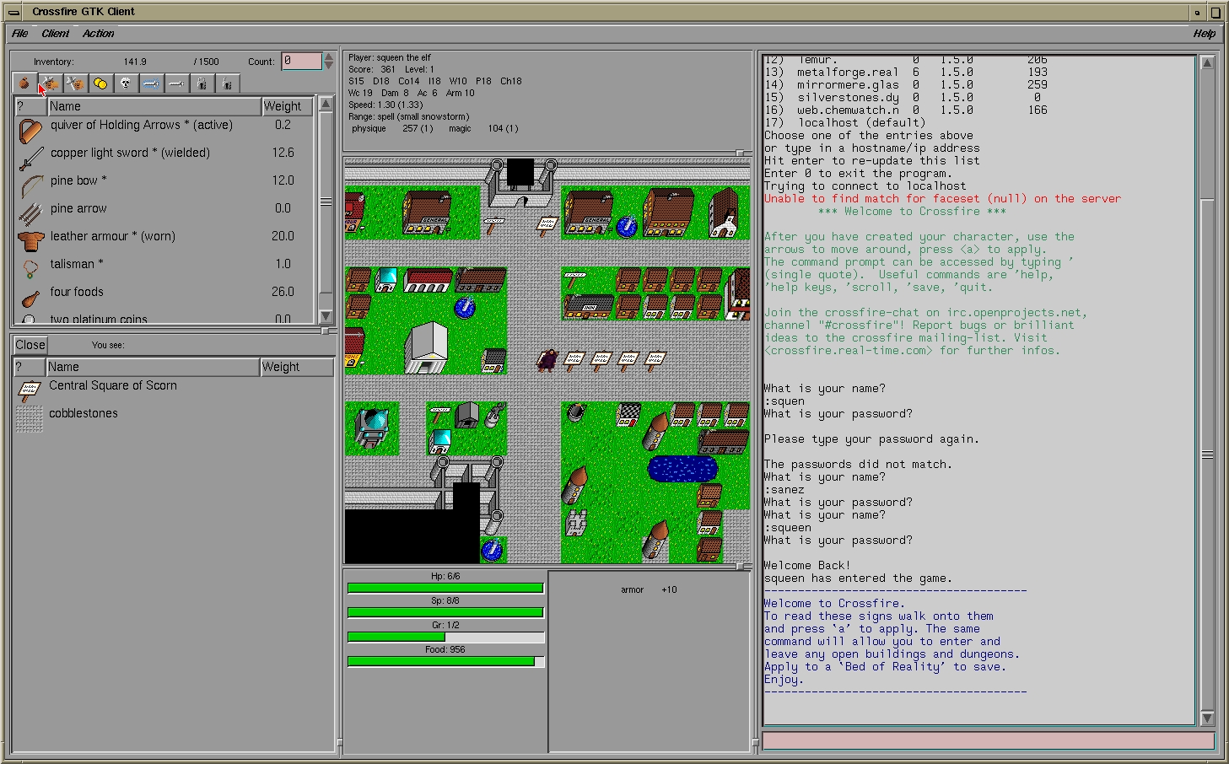
Task: Sort inventory by the Name column header
Action: [x=154, y=106]
